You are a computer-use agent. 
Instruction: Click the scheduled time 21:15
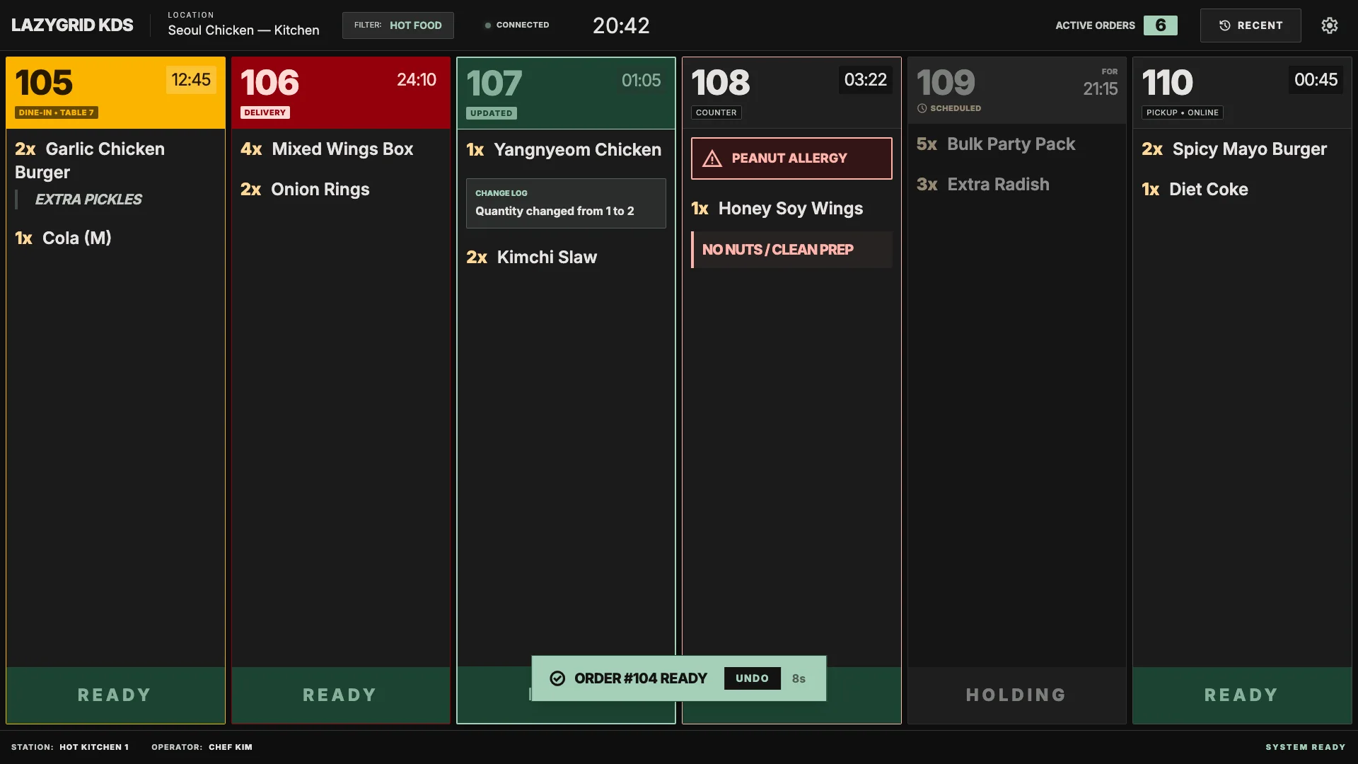tap(1101, 88)
